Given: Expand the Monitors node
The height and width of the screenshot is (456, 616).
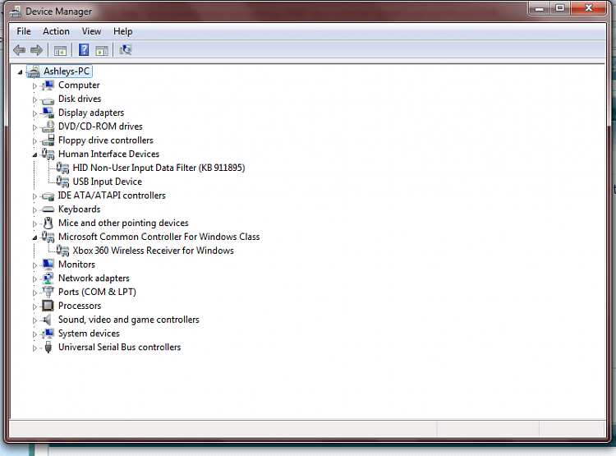Looking at the screenshot, I should tap(34, 265).
